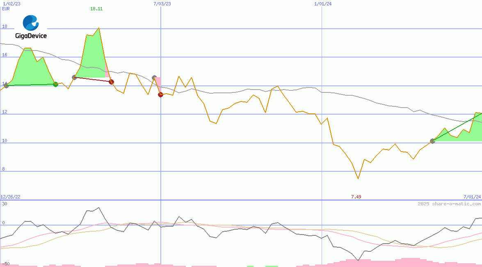
Task: Click the 18 price axis label
Action: pyautogui.click(x=5, y=27)
